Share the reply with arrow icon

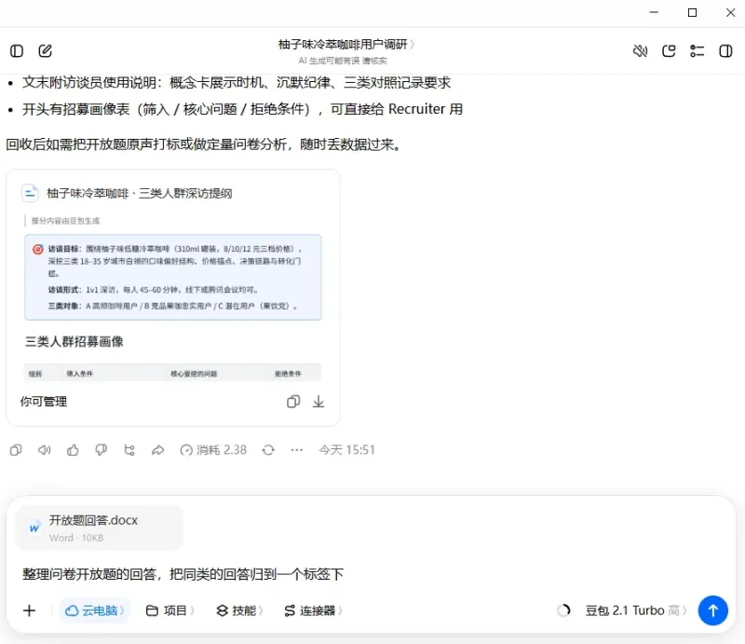click(x=157, y=450)
